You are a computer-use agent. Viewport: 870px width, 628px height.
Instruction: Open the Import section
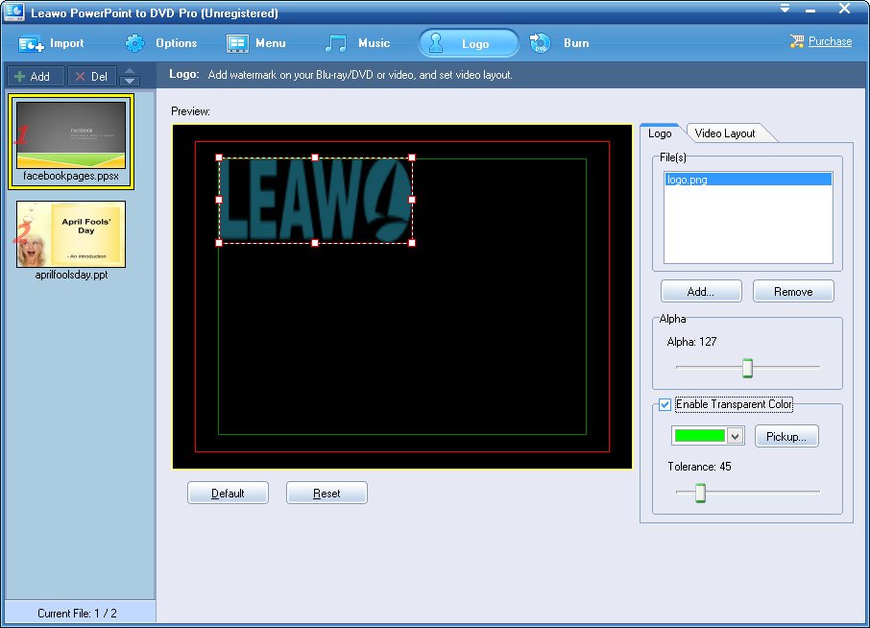[52, 43]
